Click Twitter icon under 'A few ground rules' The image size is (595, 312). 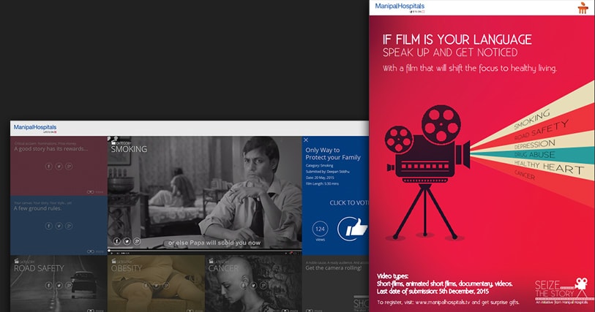(59, 227)
